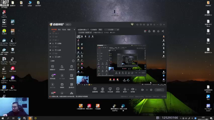Expand the microphone dropdown arrow
The width and height of the screenshot is (214, 120).
pyautogui.click(x=128, y=89)
